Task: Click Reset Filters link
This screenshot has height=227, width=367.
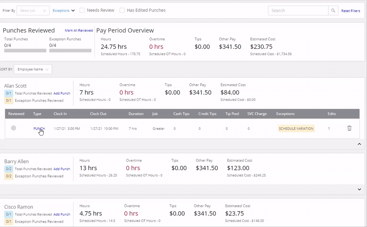Action: pyautogui.click(x=351, y=11)
